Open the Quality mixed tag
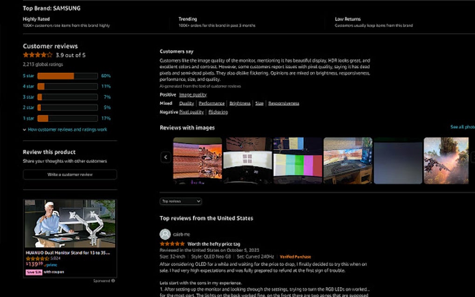Screen dimensions: 475x297 coord(186,103)
